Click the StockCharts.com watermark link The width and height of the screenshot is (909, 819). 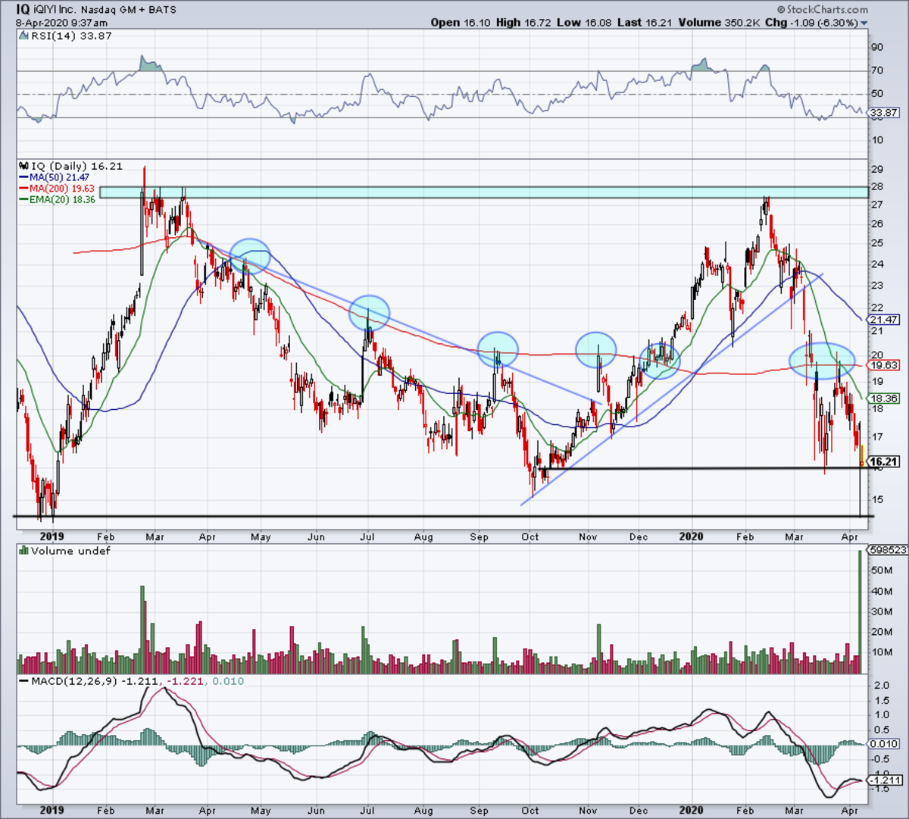click(827, 10)
